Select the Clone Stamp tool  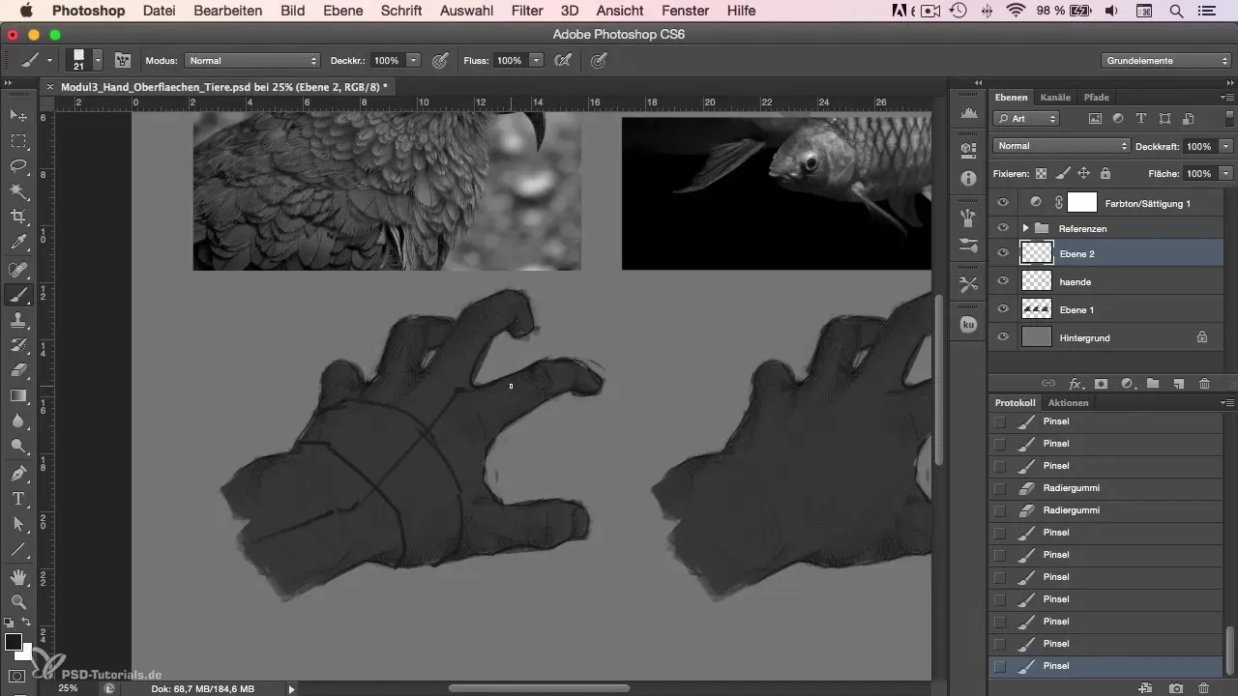coord(18,320)
